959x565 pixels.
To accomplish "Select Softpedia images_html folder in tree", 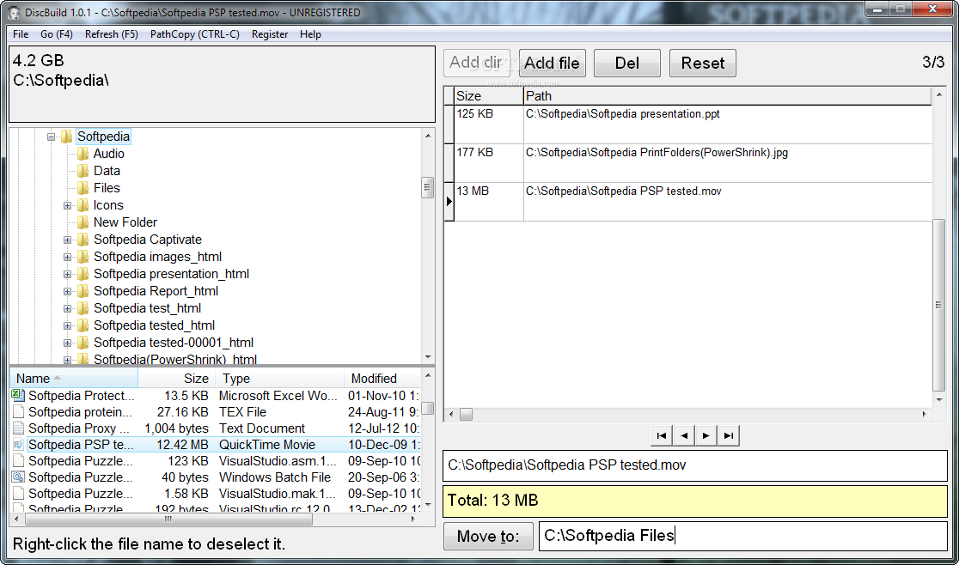I will pos(157,257).
